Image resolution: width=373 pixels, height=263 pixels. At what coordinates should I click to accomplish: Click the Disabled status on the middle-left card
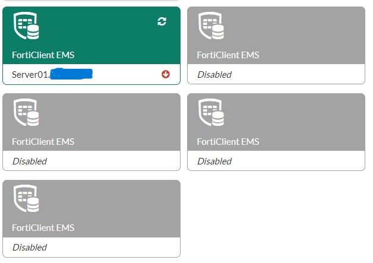click(29, 161)
